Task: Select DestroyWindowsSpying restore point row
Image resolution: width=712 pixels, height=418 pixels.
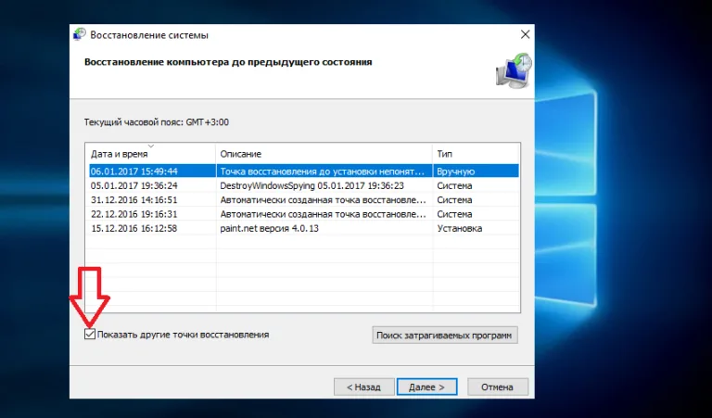Action: [304, 185]
